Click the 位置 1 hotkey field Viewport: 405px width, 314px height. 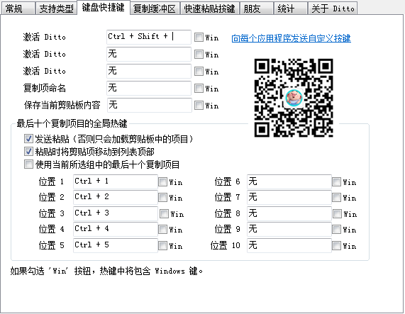tap(116, 181)
